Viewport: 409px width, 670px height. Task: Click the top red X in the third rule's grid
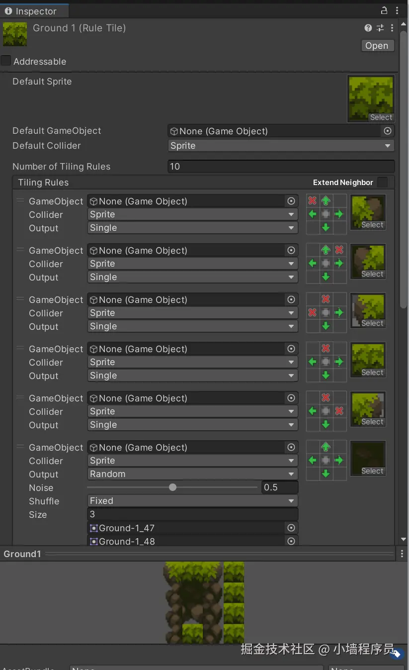[x=326, y=299]
